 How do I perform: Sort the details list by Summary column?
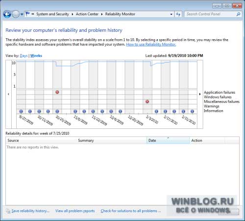coord(112,141)
